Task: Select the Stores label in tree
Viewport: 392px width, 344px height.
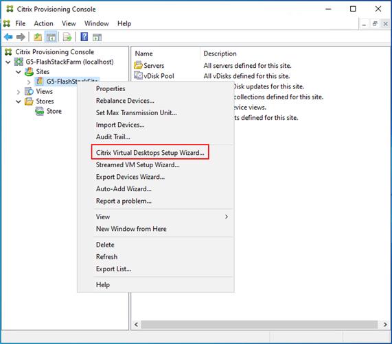Action: pyautogui.click(x=45, y=101)
